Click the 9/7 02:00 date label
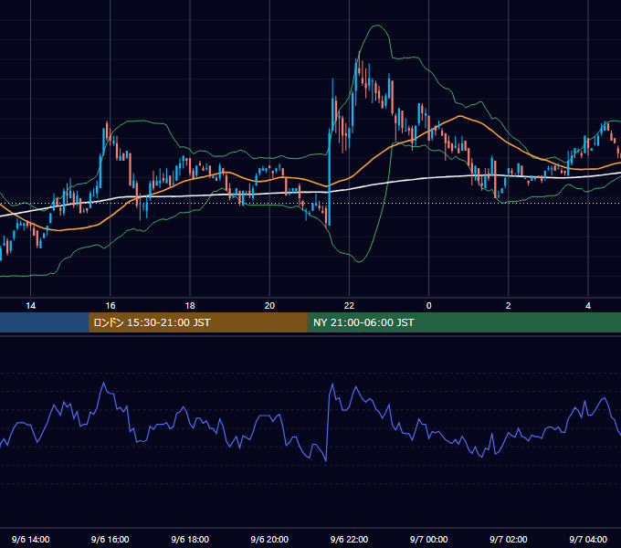Screen dimensions: 621x548 coord(509,539)
